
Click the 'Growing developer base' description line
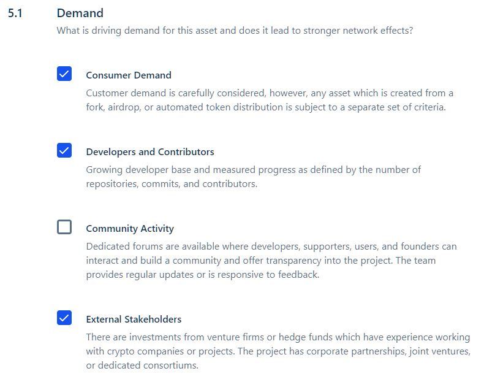254,170
